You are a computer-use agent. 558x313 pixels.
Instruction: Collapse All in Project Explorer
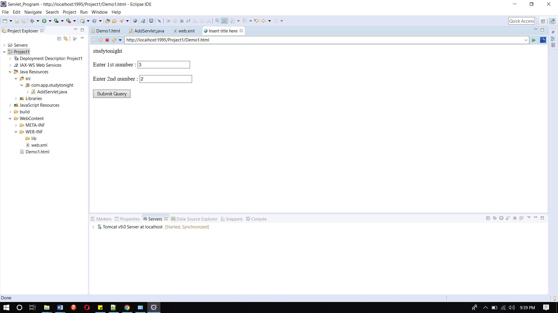(x=59, y=39)
